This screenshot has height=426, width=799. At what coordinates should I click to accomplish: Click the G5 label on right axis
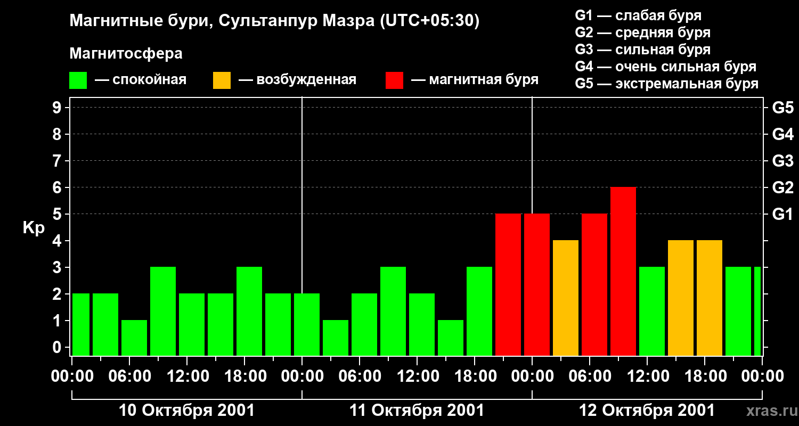[782, 108]
